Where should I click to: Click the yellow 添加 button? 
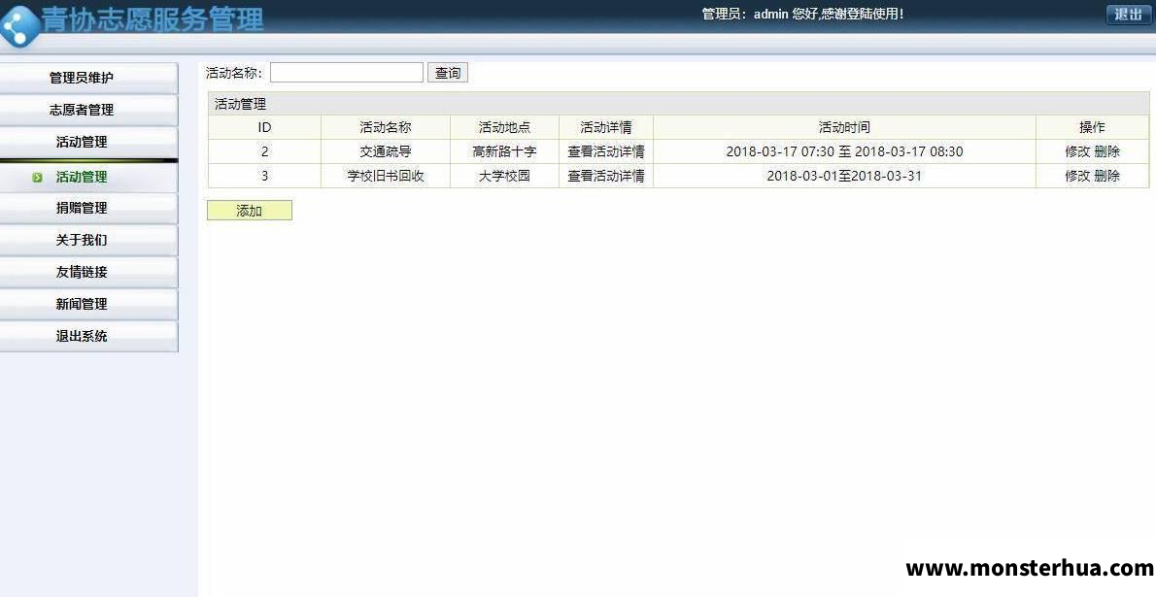[x=250, y=211]
